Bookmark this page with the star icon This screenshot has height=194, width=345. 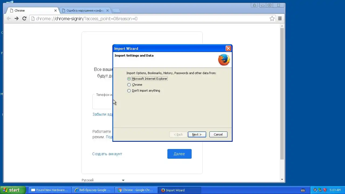[x=272, y=19]
